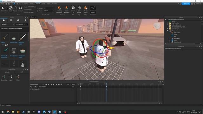Image resolution: width=203 pixels, height=114 pixels.
Task: Open the Models category dropdown in Toolbox
Action: [8, 24]
